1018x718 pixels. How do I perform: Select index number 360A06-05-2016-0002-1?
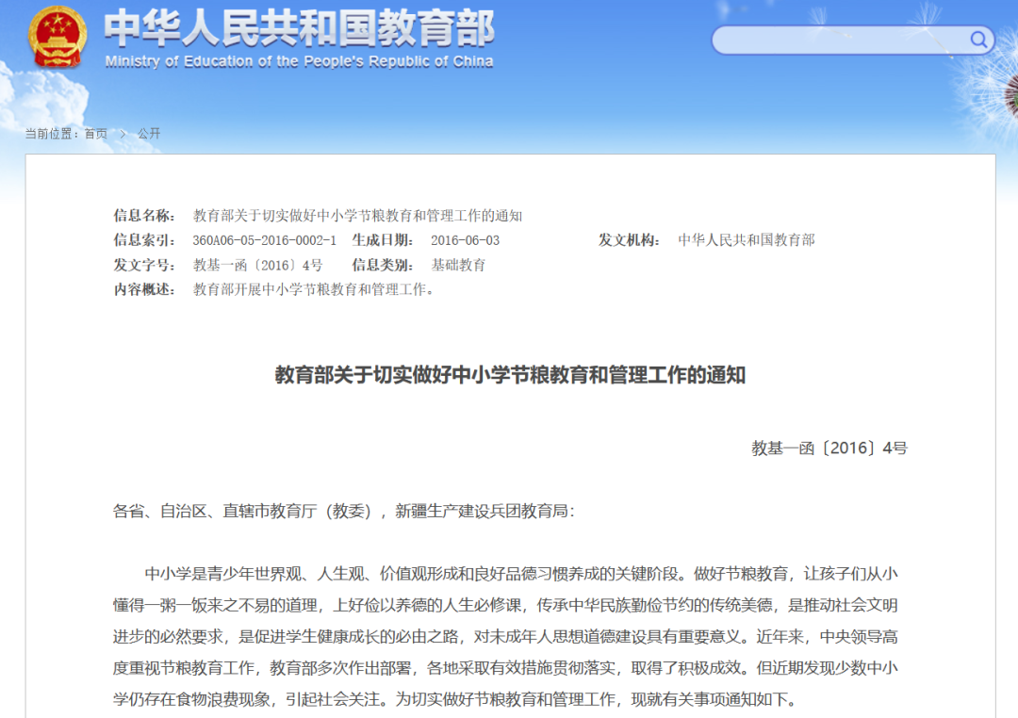[264, 240]
